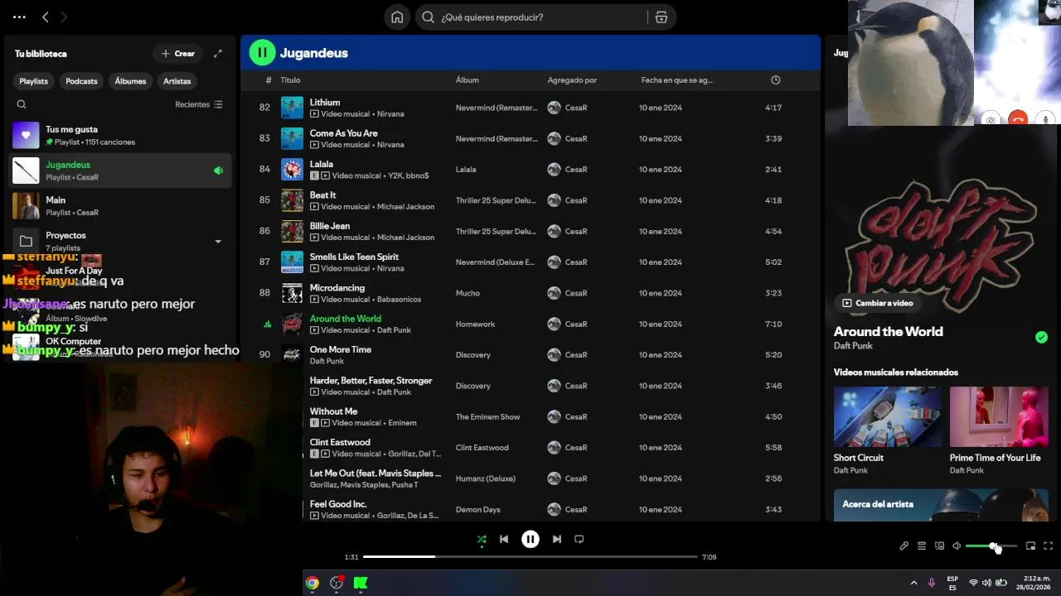Open OBS Studio from the taskbar
The image size is (1061, 596).
point(337,583)
